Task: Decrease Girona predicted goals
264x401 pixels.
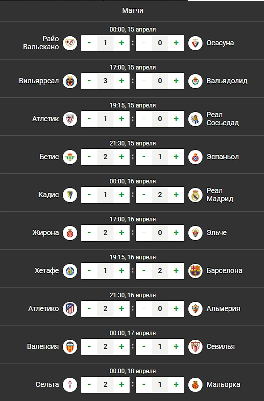Action: 89,233
